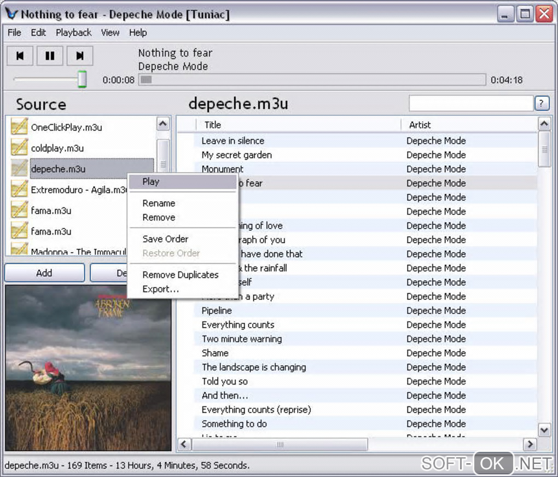Click the track list vertical scrollbar thumb

[544, 149]
